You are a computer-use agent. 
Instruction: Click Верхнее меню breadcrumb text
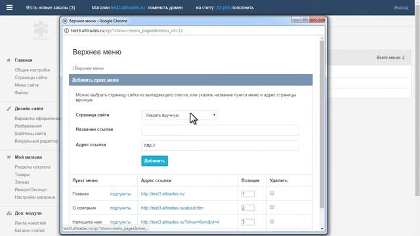click(89, 68)
